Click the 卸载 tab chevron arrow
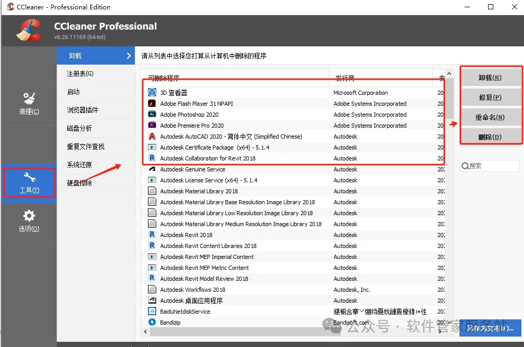This screenshot has width=524, height=347. 129,56
